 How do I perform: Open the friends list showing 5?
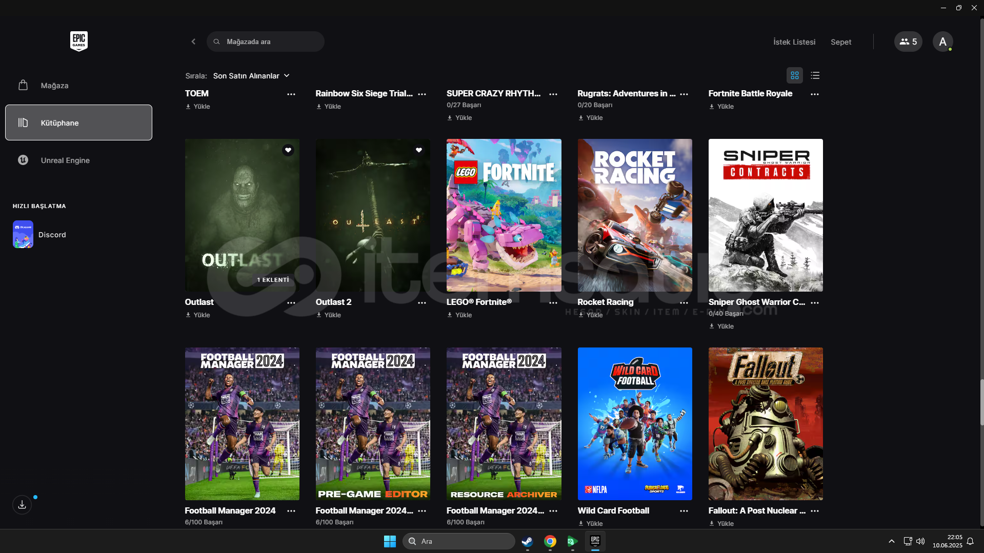(908, 42)
